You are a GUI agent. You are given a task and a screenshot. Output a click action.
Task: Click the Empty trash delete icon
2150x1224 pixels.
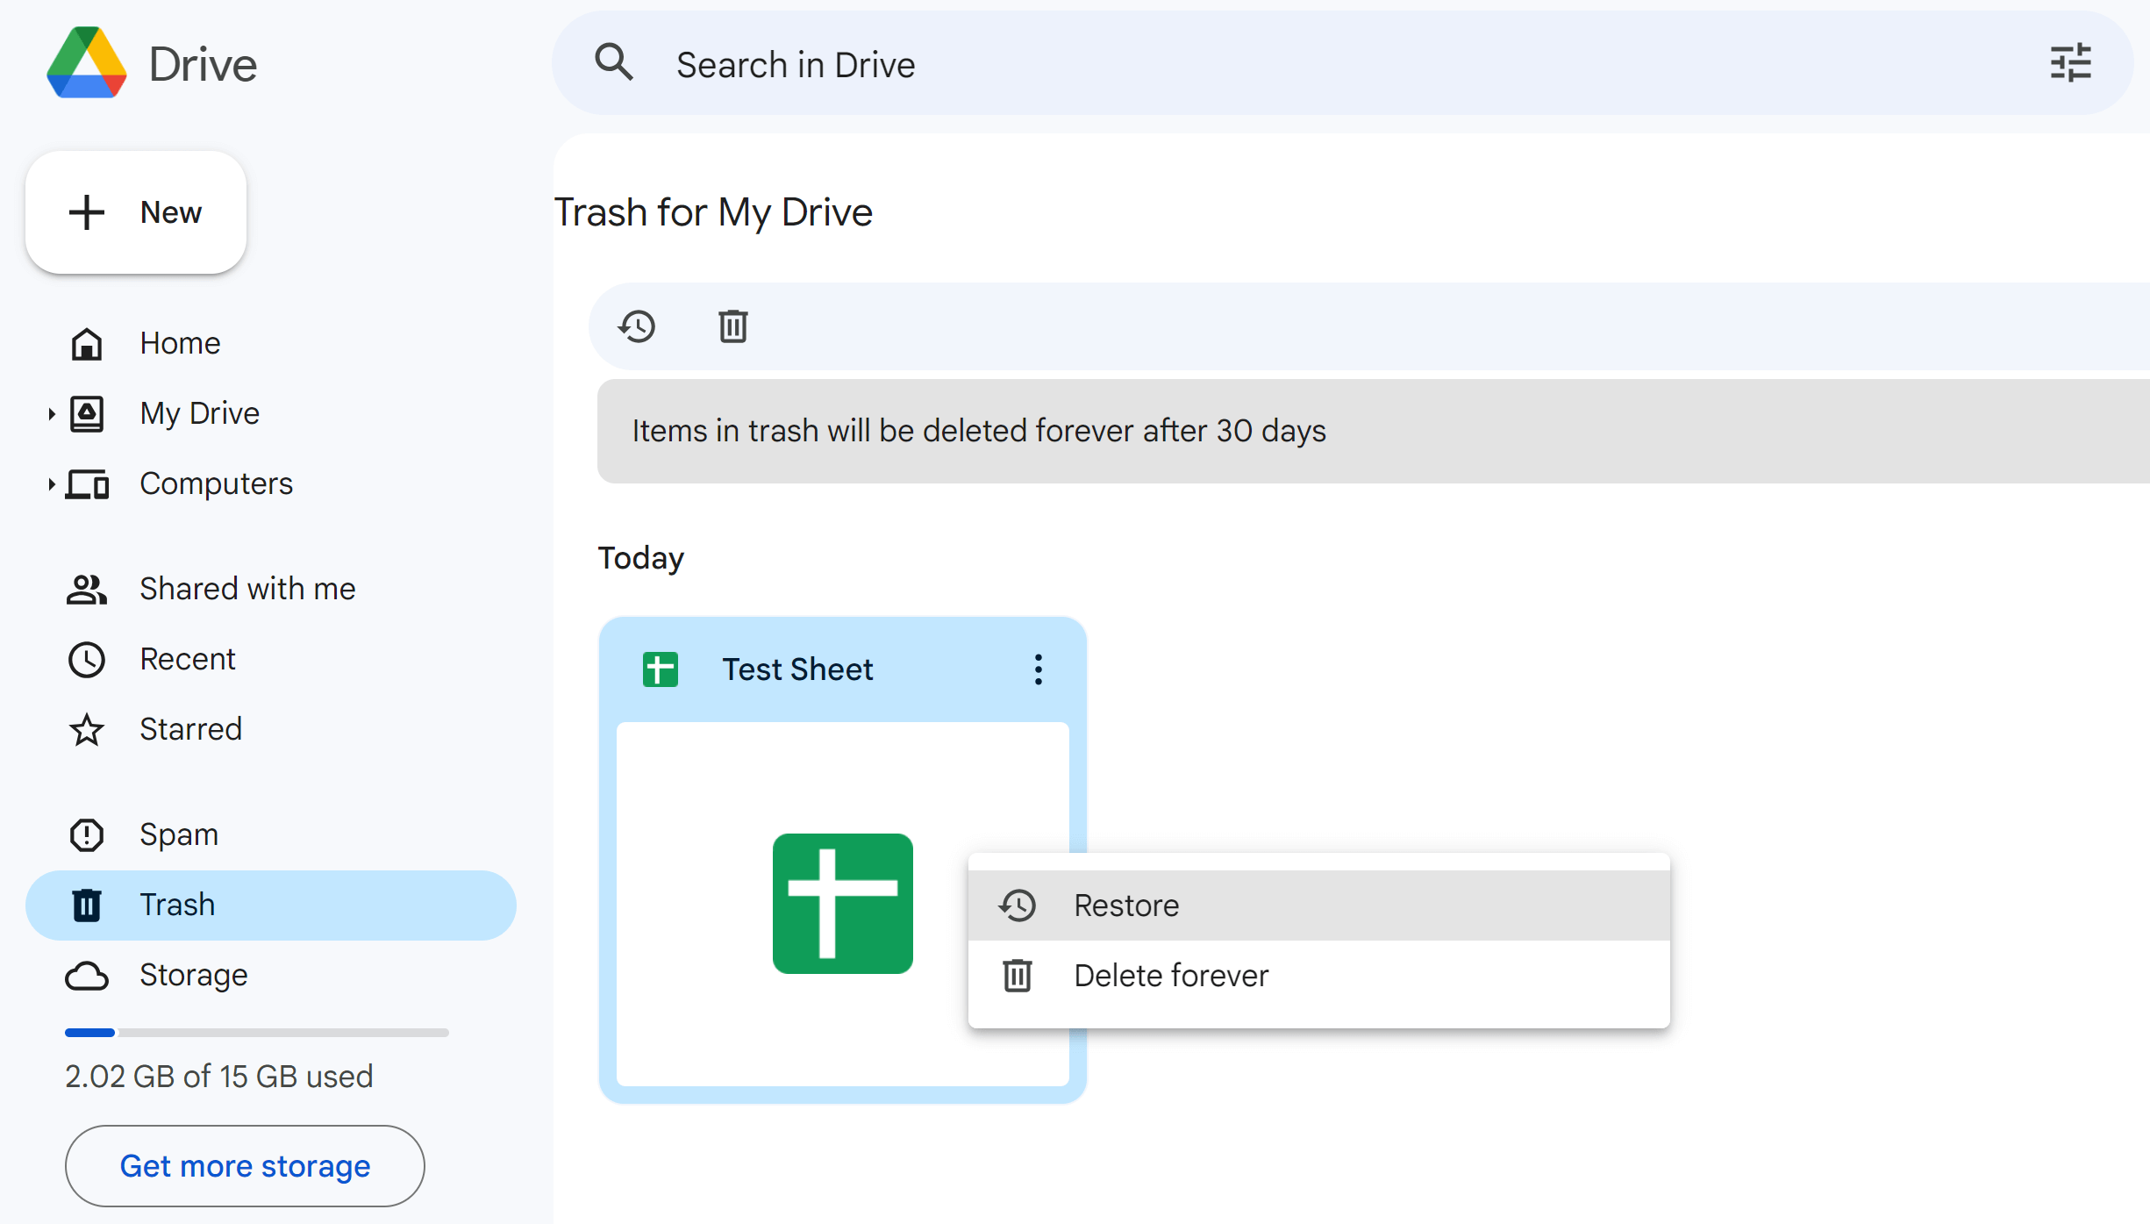coord(732,326)
